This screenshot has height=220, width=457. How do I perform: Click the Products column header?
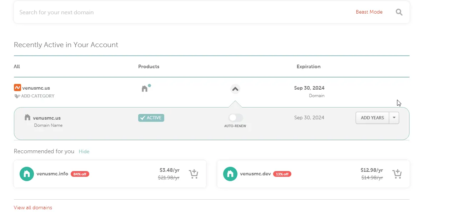(149, 66)
